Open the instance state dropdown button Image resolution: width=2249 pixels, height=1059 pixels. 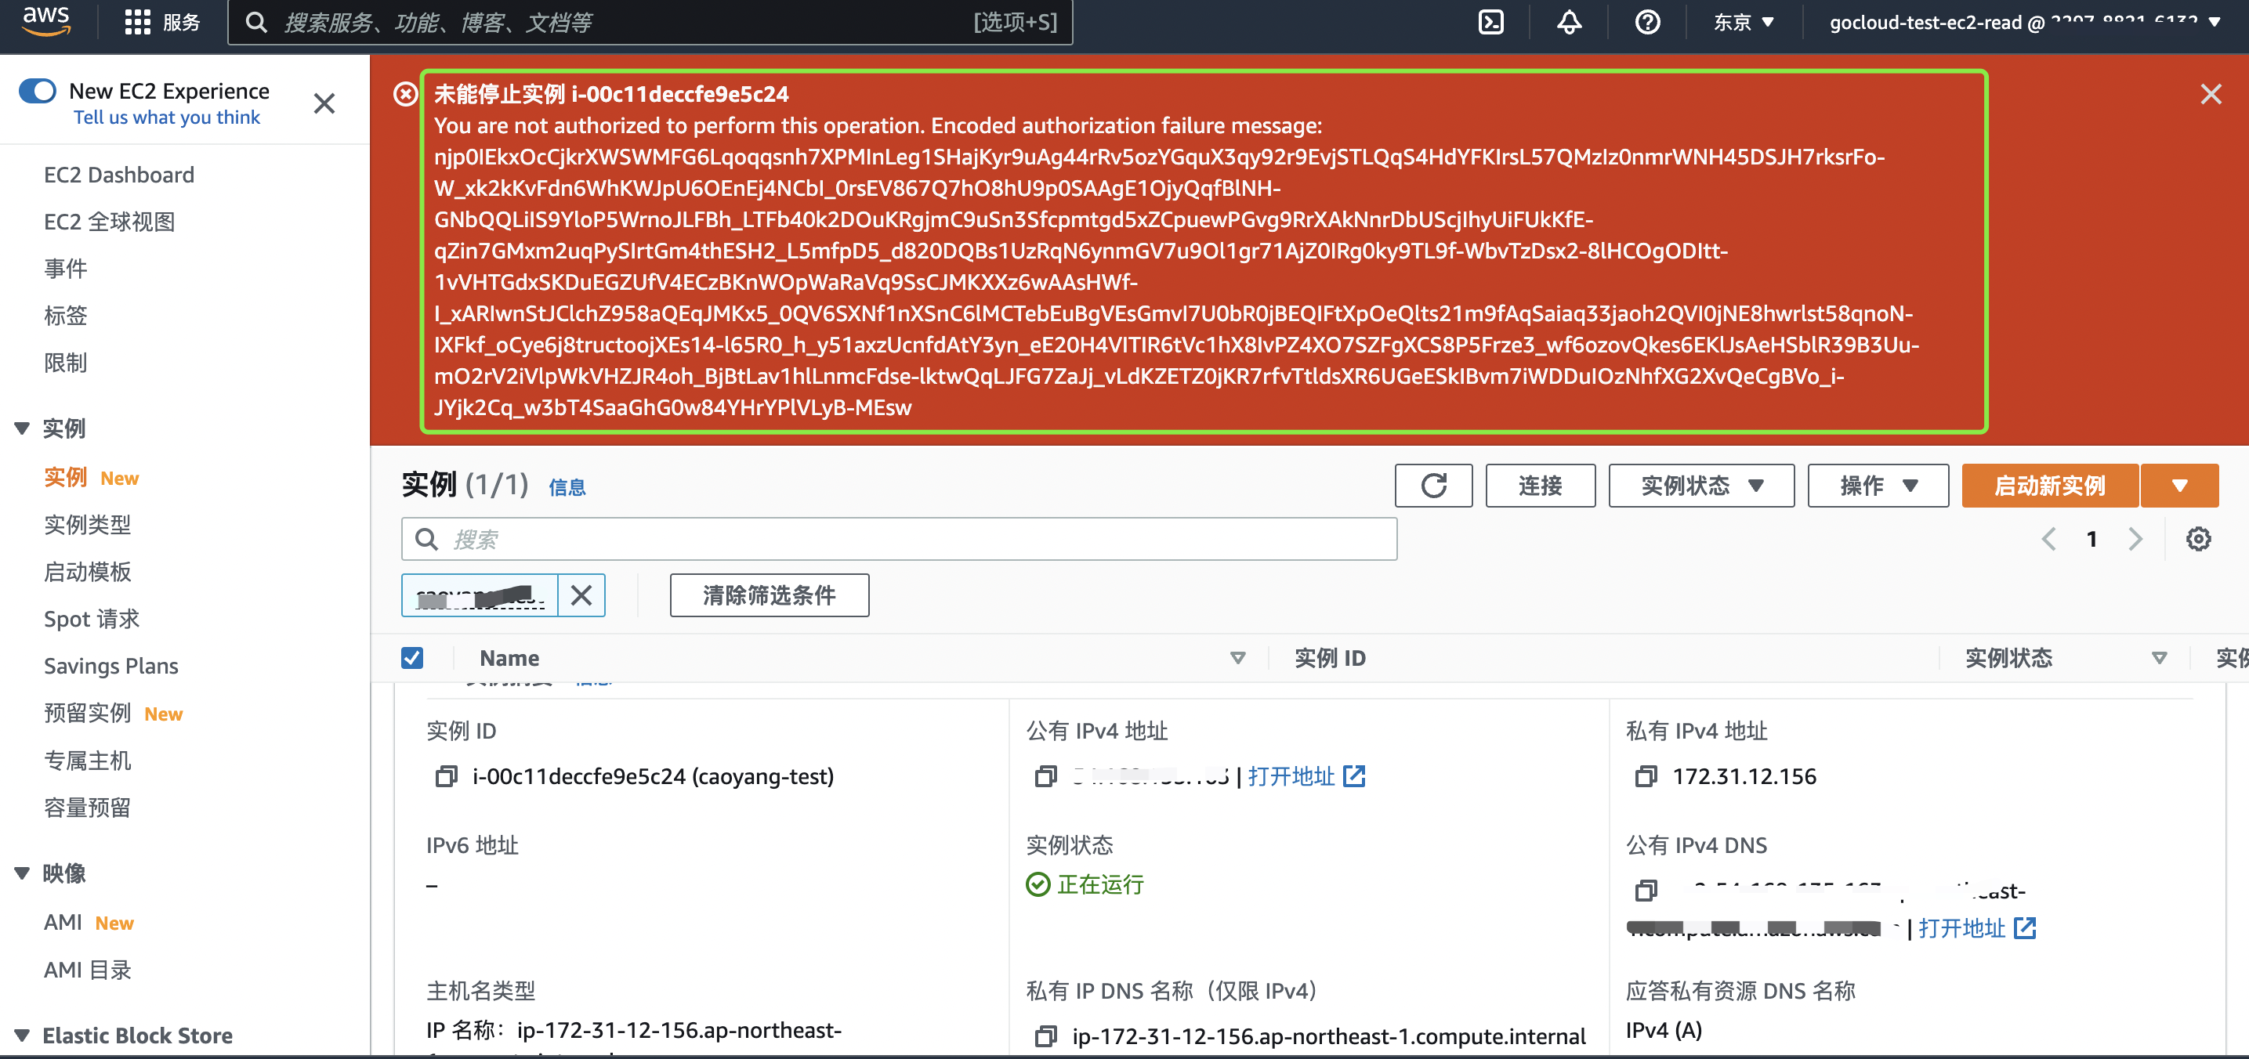tap(1700, 485)
